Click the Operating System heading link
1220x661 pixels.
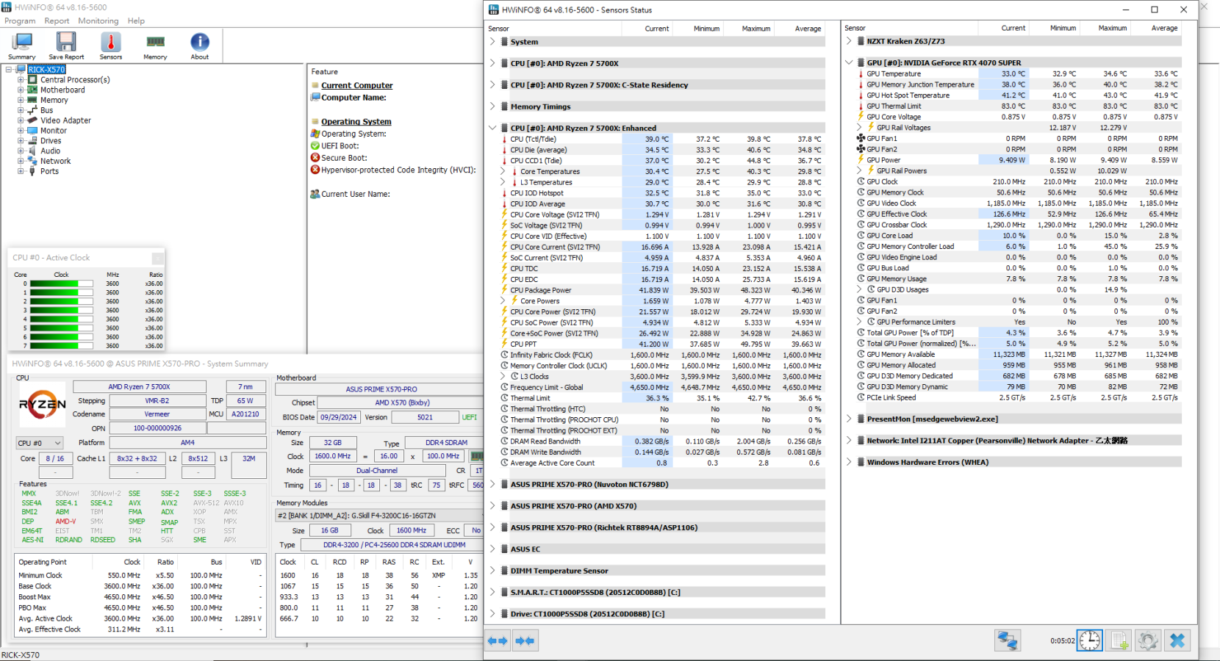click(x=356, y=121)
